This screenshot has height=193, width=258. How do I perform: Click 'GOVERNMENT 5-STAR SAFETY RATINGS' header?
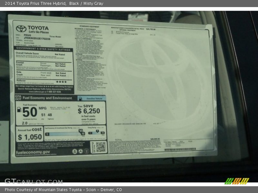point(43,49)
